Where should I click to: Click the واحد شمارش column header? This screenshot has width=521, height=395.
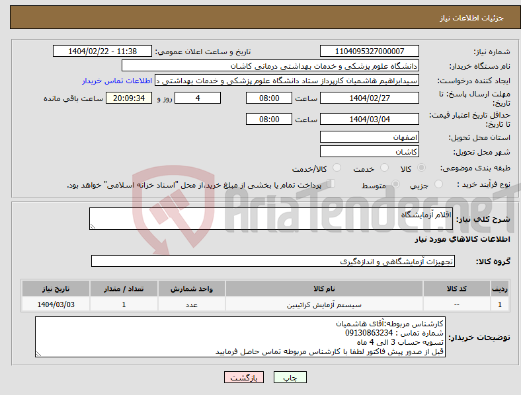coord(192,289)
